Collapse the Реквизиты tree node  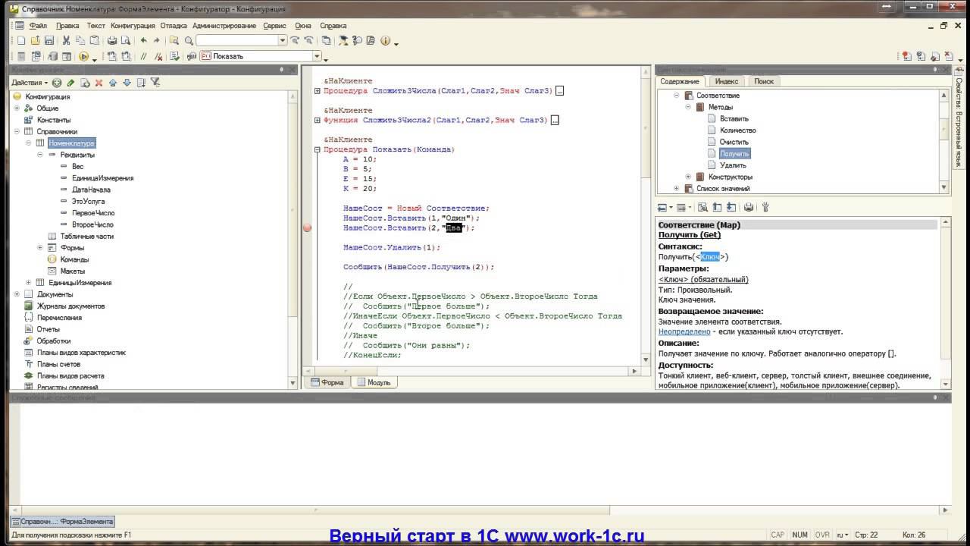tap(39, 155)
